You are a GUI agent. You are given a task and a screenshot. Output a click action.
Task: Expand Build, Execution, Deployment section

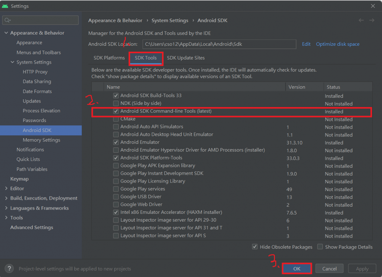[x=6, y=198]
